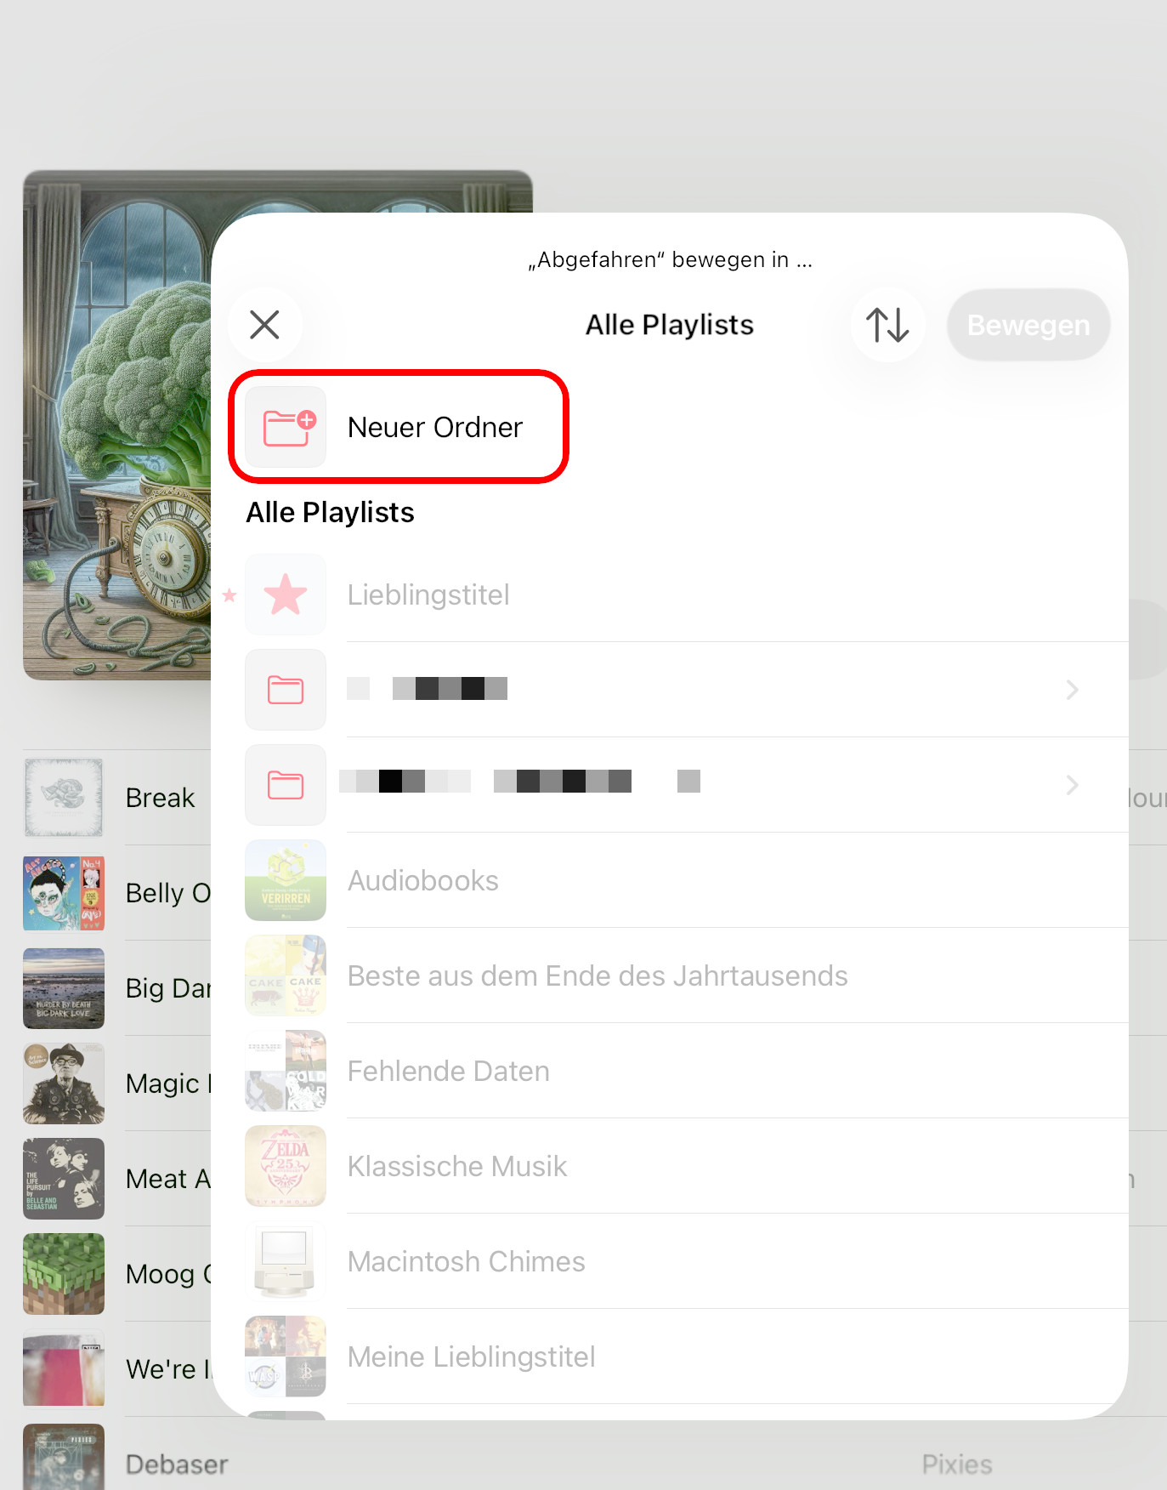Viewport: 1167px width, 1490px height.
Task: Select the Debaser song by Pixies
Action: (595, 1464)
